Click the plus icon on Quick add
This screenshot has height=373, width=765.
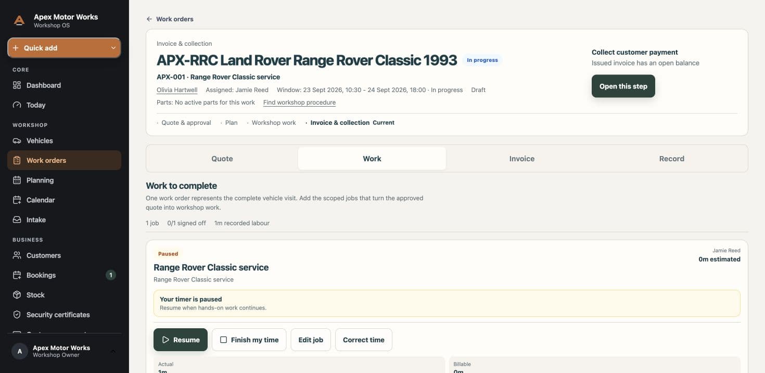(x=16, y=48)
